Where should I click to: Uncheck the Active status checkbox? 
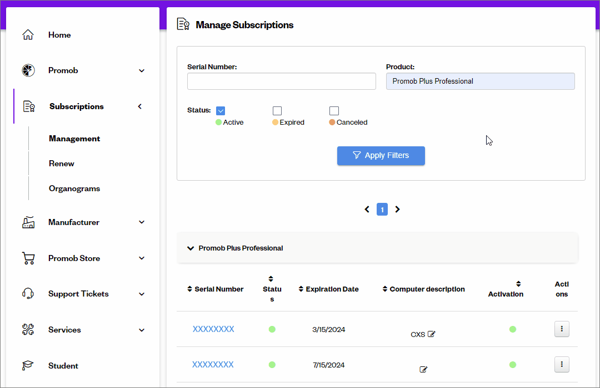(x=221, y=111)
